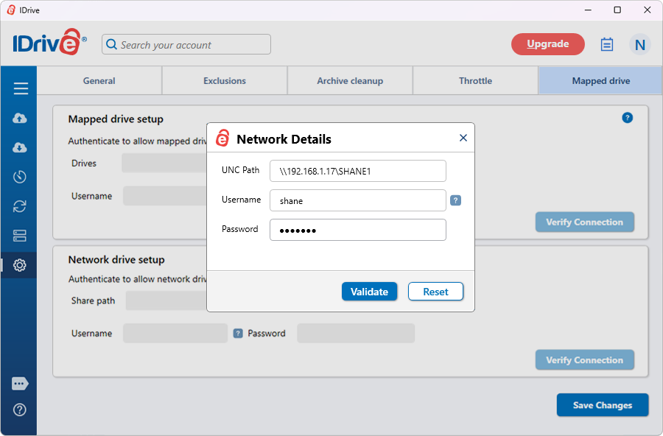Switch to the Exclusions tab
Image resolution: width=663 pixels, height=436 pixels.
[225, 81]
